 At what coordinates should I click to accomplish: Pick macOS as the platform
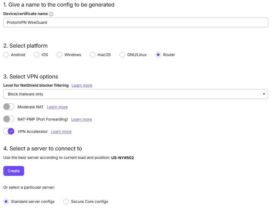pyautogui.click(x=92, y=55)
